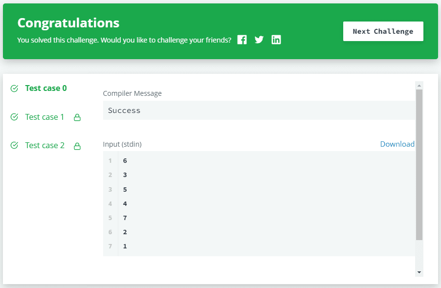Share challenge on LinkedIn
Image resolution: width=441 pixels, height=288 pixels.
point(276,40)
